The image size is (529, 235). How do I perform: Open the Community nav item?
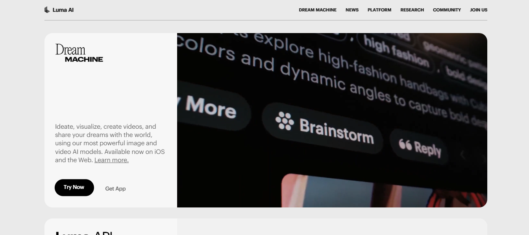tap(447, 10)
